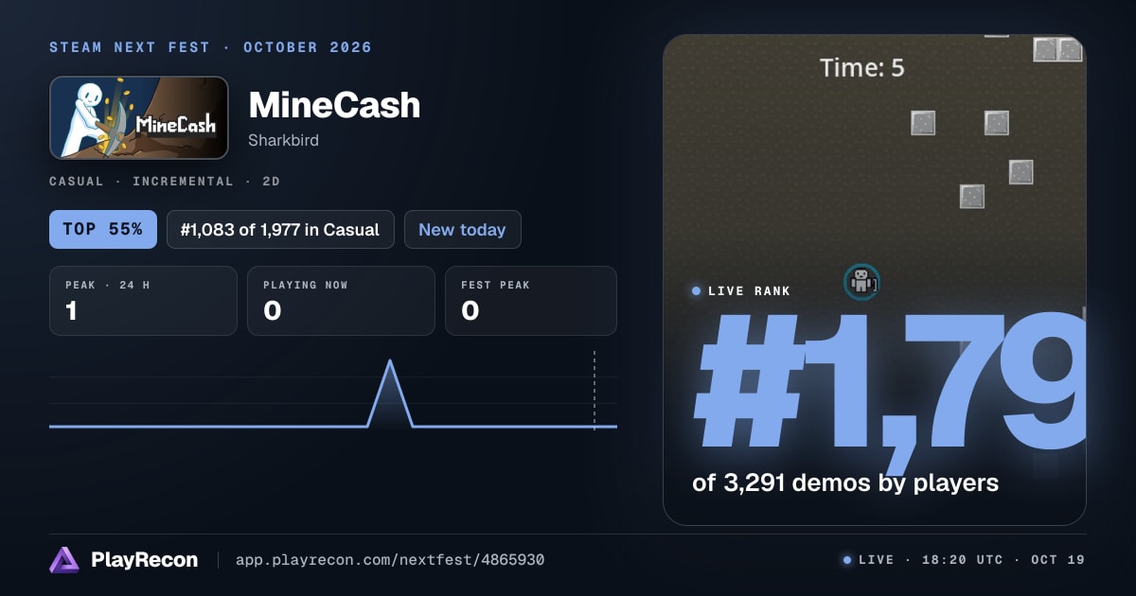Viewport: 1136px width, 596px height.
Task: Click the Sharkbird developer name
Action: tap(283, 140)
